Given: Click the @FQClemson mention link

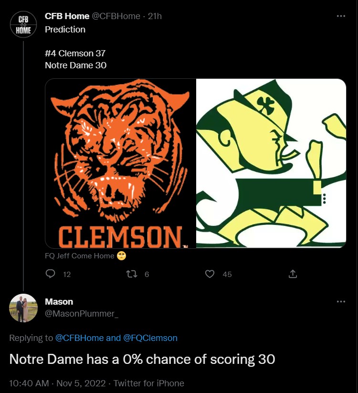Looking at the screenshot, I should coord(150,338).
